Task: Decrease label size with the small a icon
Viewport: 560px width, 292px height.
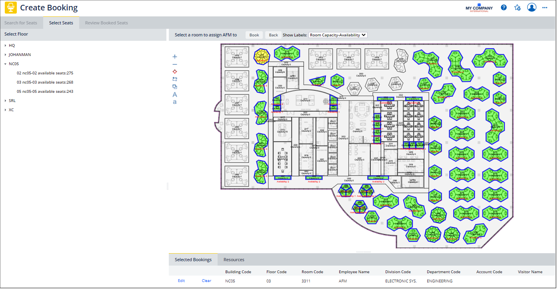Action: [x=174, y=102]
